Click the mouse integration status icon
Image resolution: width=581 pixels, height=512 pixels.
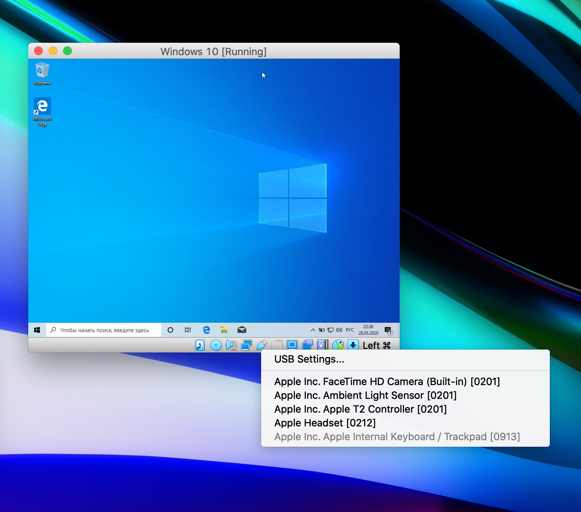click(x=338, y=345)
